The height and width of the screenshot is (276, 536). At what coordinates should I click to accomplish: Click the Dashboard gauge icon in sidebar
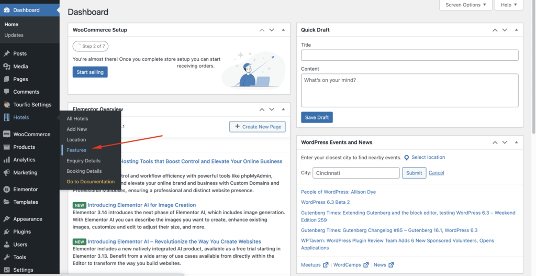click(x=6, y=10)
